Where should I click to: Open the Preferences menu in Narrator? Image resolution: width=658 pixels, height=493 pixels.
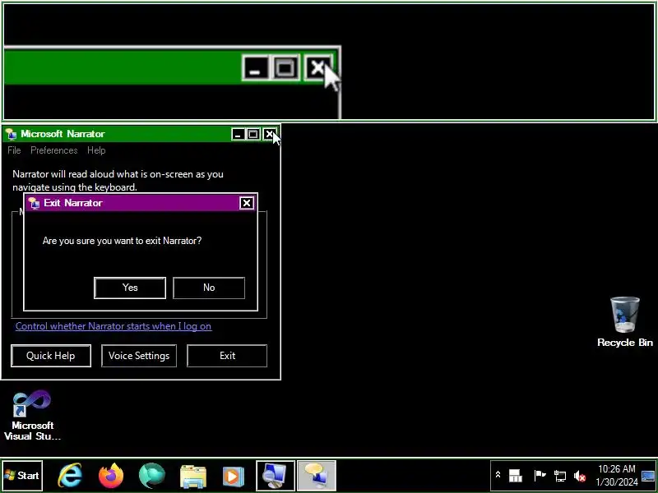pyautogui.click(x=53, y=150)
